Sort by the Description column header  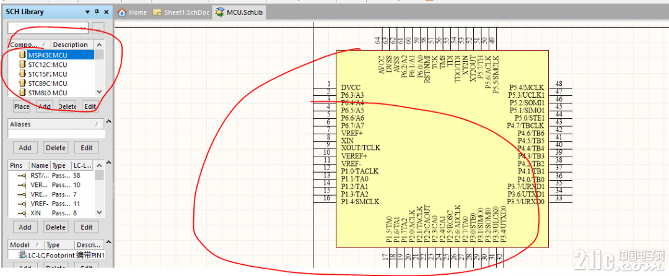click(72, 45)
